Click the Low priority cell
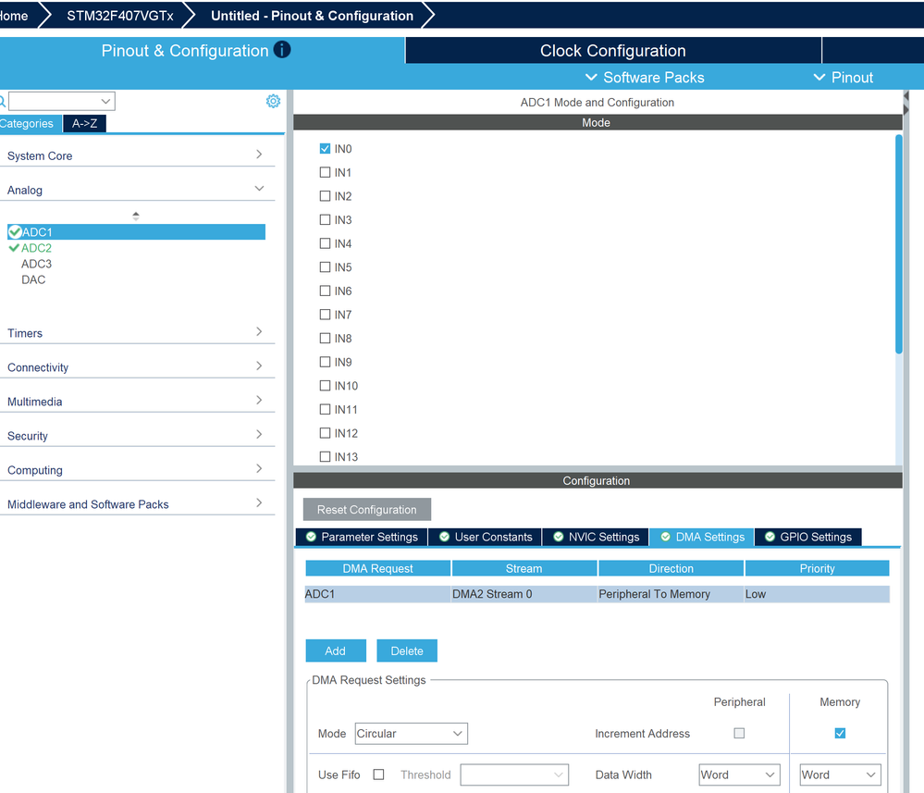This screenshot has width=924, height=793. (x=818, y=594)
